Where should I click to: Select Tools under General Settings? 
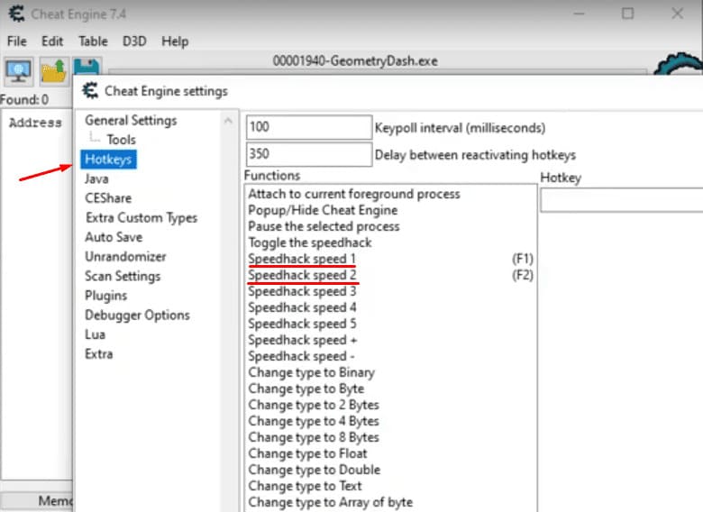click(x=121, y=140)
